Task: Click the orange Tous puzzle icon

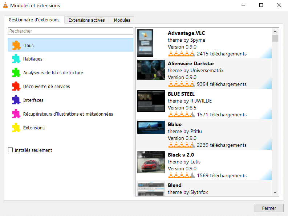Action: [x=16, y=45]
